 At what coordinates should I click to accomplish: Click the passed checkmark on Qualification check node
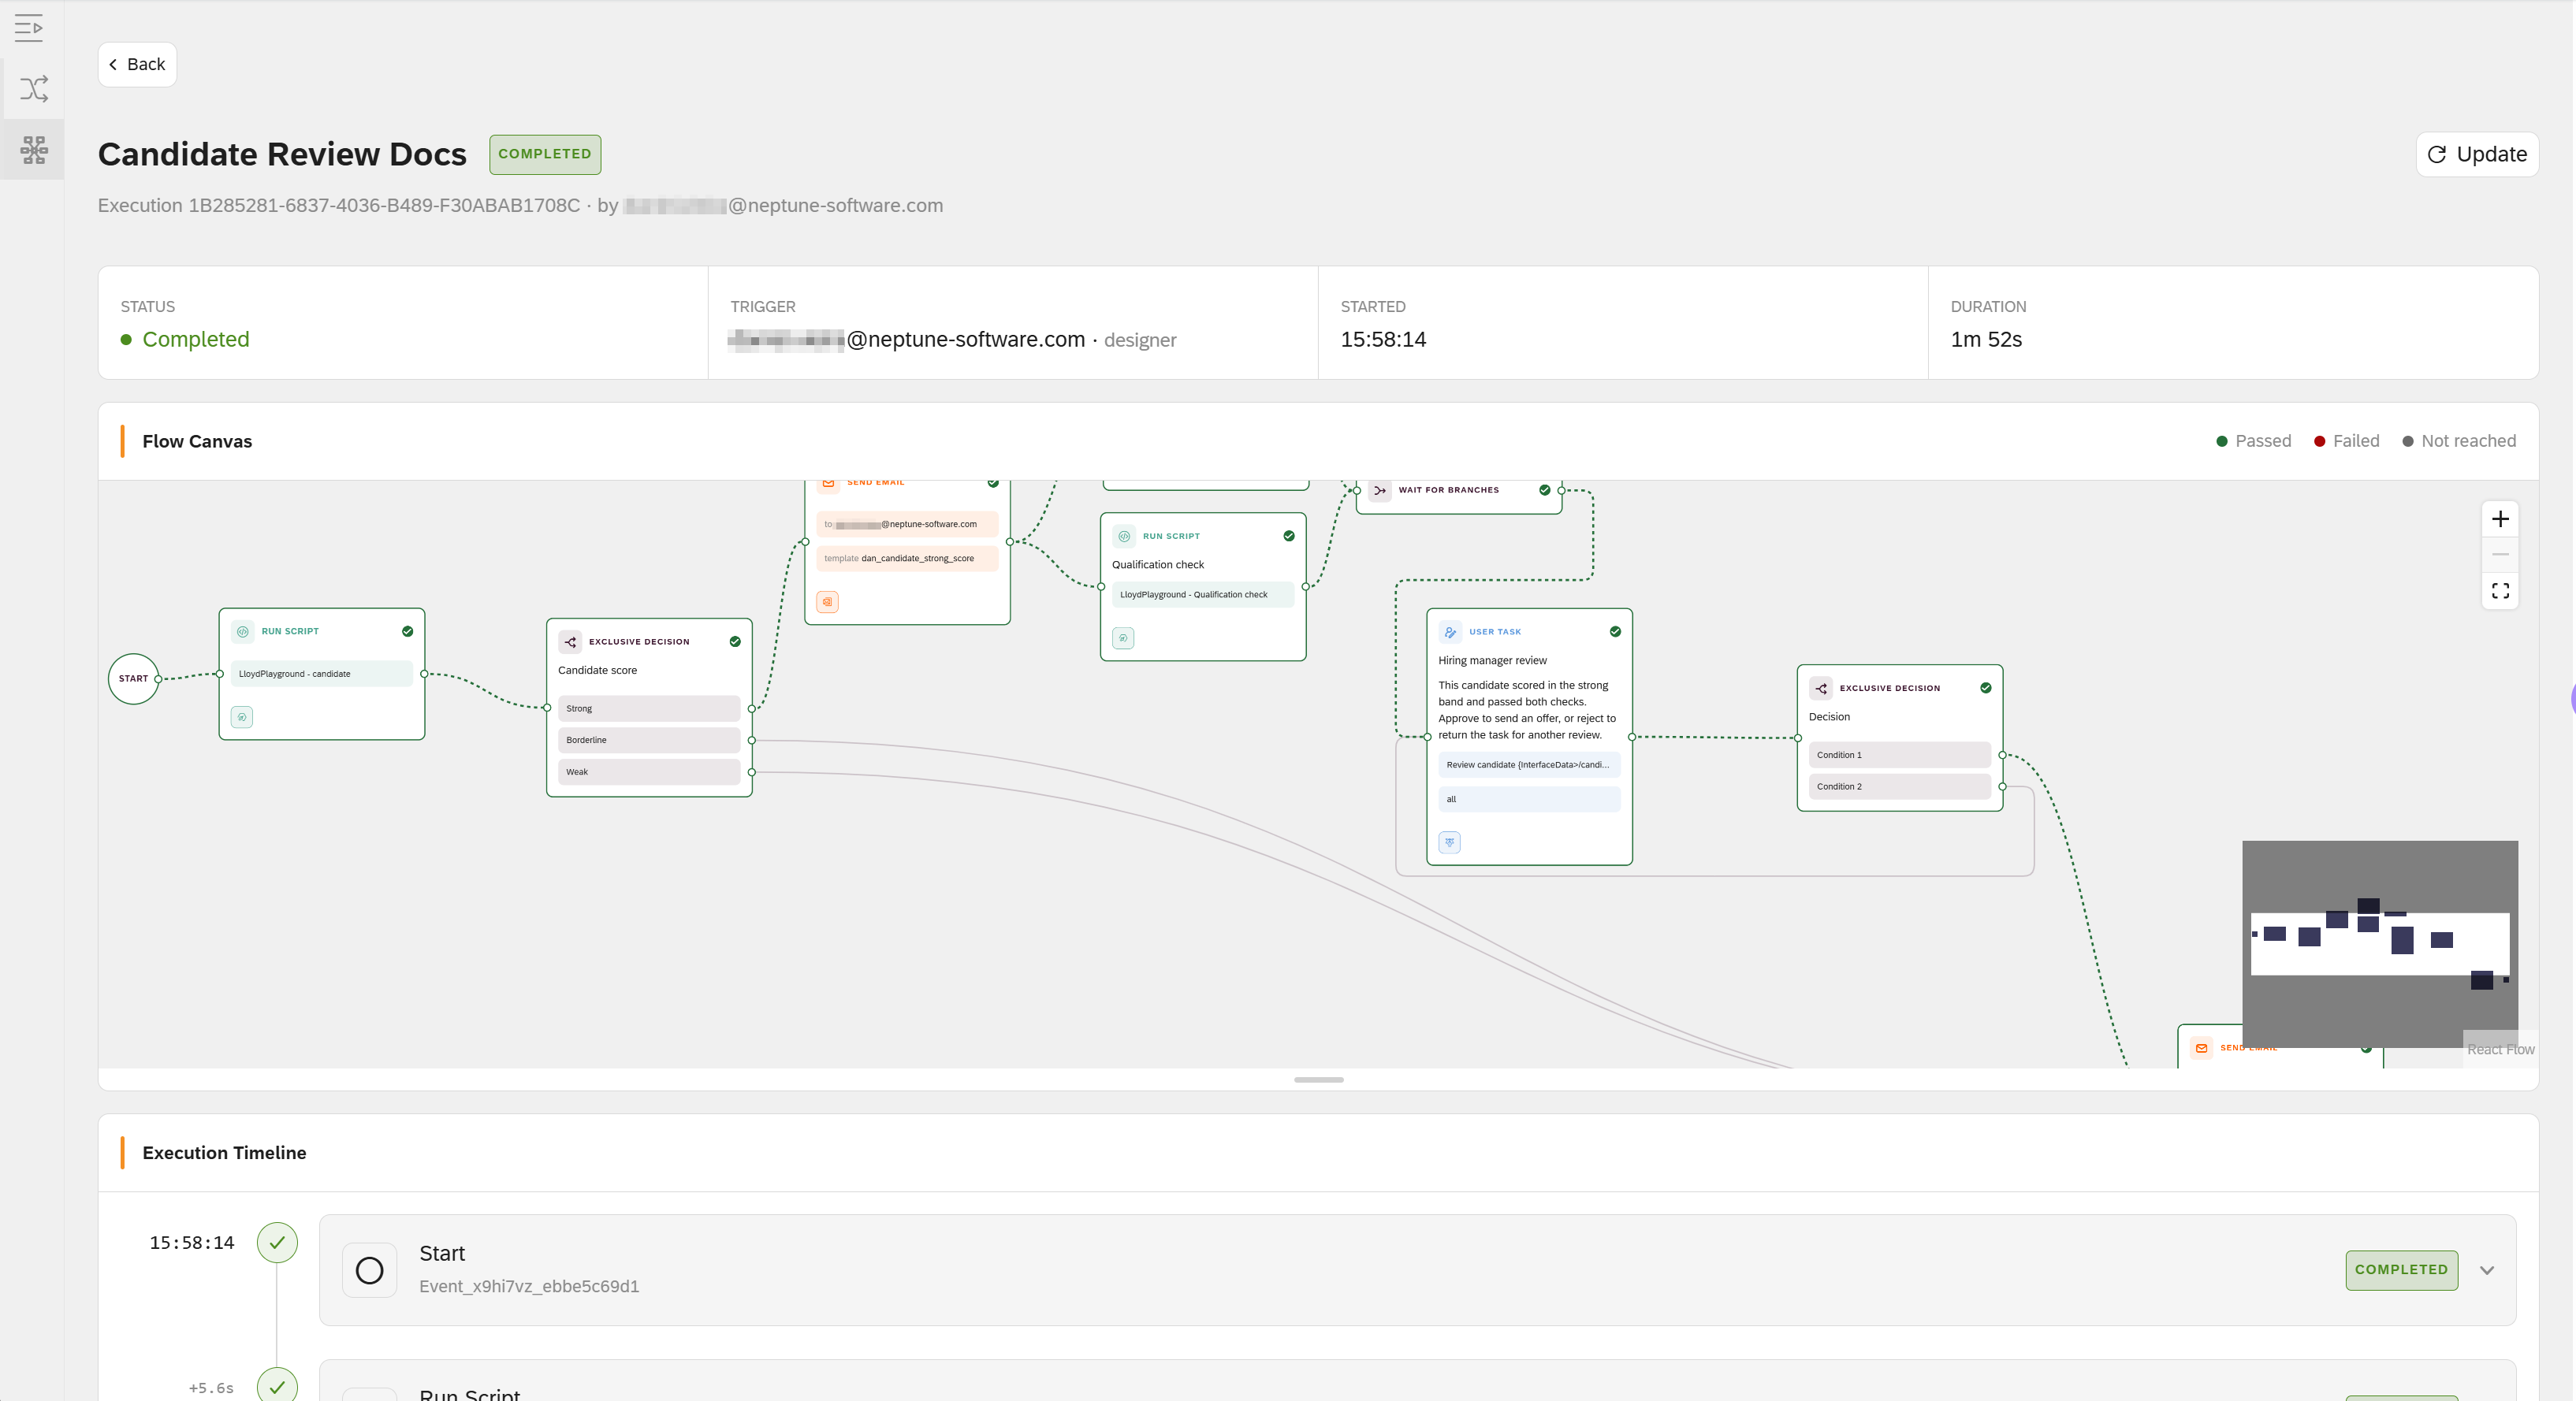[1289, 537]
